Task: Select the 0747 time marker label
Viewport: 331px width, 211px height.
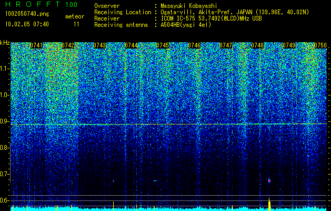Action: [226, 45]
